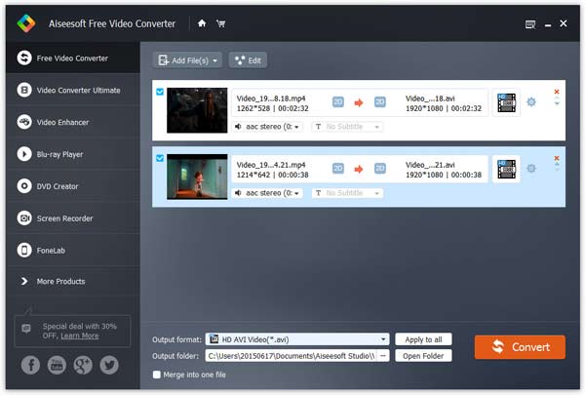Click the Edit button
Screen dimensions: 585x395
(x=248, y=60)
